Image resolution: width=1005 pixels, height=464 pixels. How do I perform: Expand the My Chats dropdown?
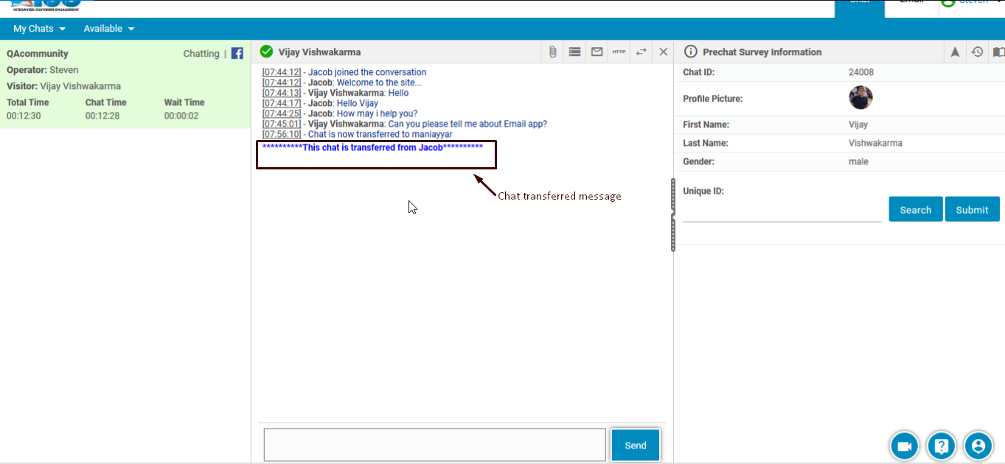coord(39,29)
